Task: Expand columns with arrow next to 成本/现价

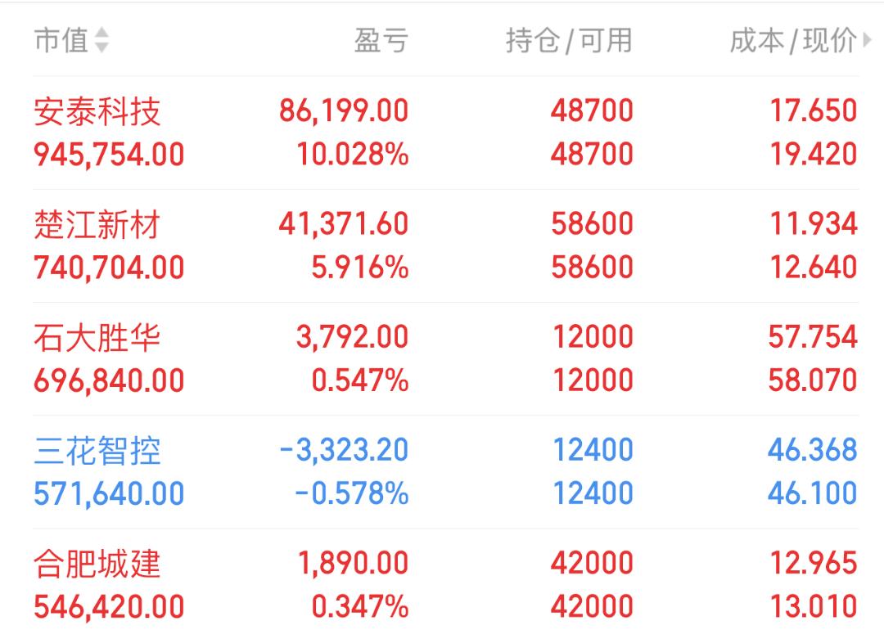Action: 868,41
